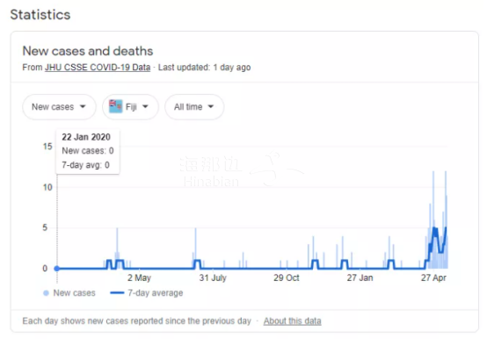Click the blue data point at zero
This screenshot has height=339, width=487.
point(57,268)
